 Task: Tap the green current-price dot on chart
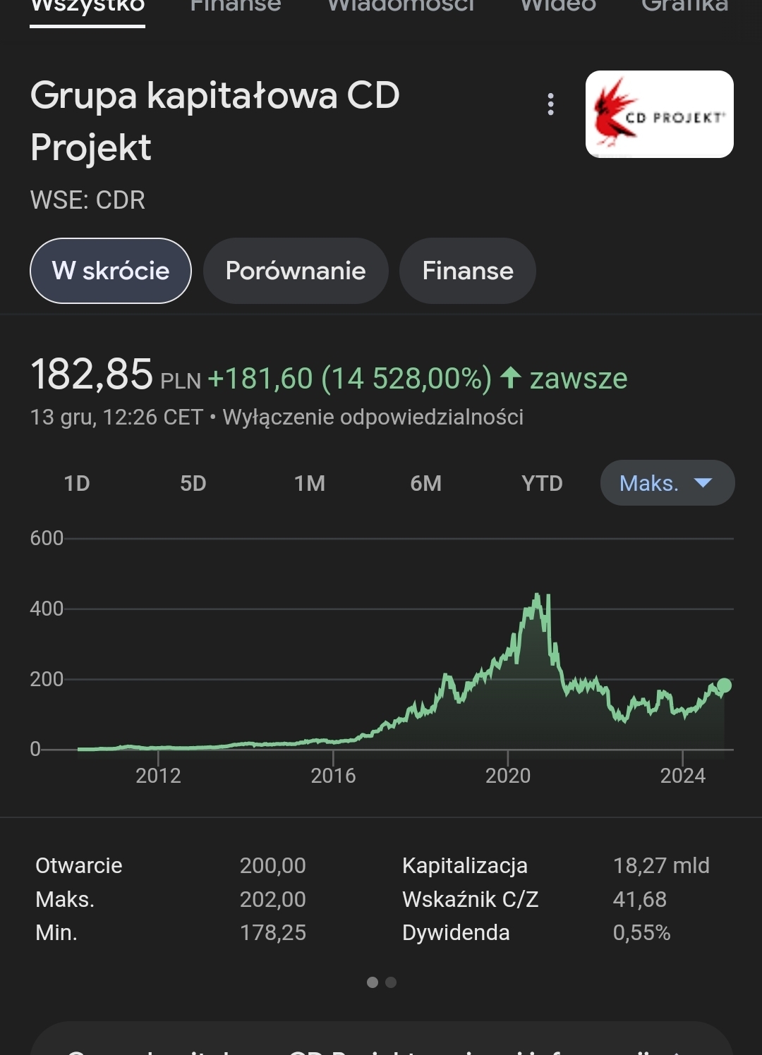click(724, 685)
